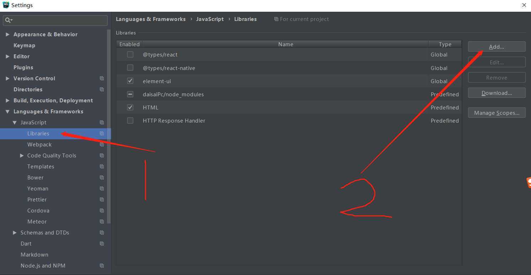Enable the @types/react-native library checkbox
This screenshot has height=275, width=531.
pyautogui.click(x=130, y=68)
